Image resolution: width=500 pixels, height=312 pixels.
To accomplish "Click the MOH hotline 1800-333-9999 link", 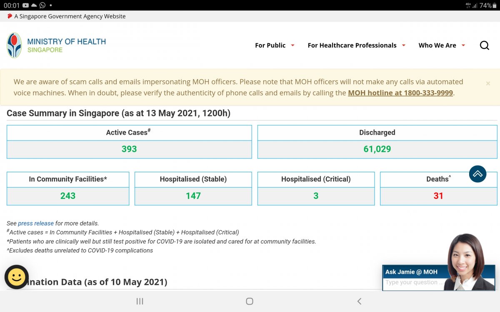I will [x=400, y=93].
